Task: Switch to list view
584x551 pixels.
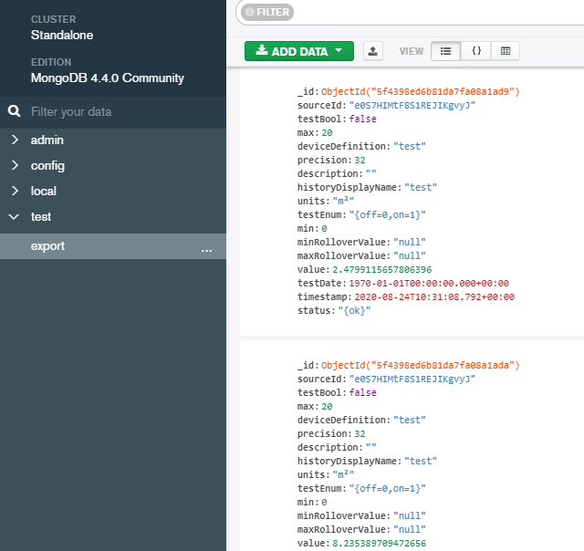Action: (x=445, y=51)
